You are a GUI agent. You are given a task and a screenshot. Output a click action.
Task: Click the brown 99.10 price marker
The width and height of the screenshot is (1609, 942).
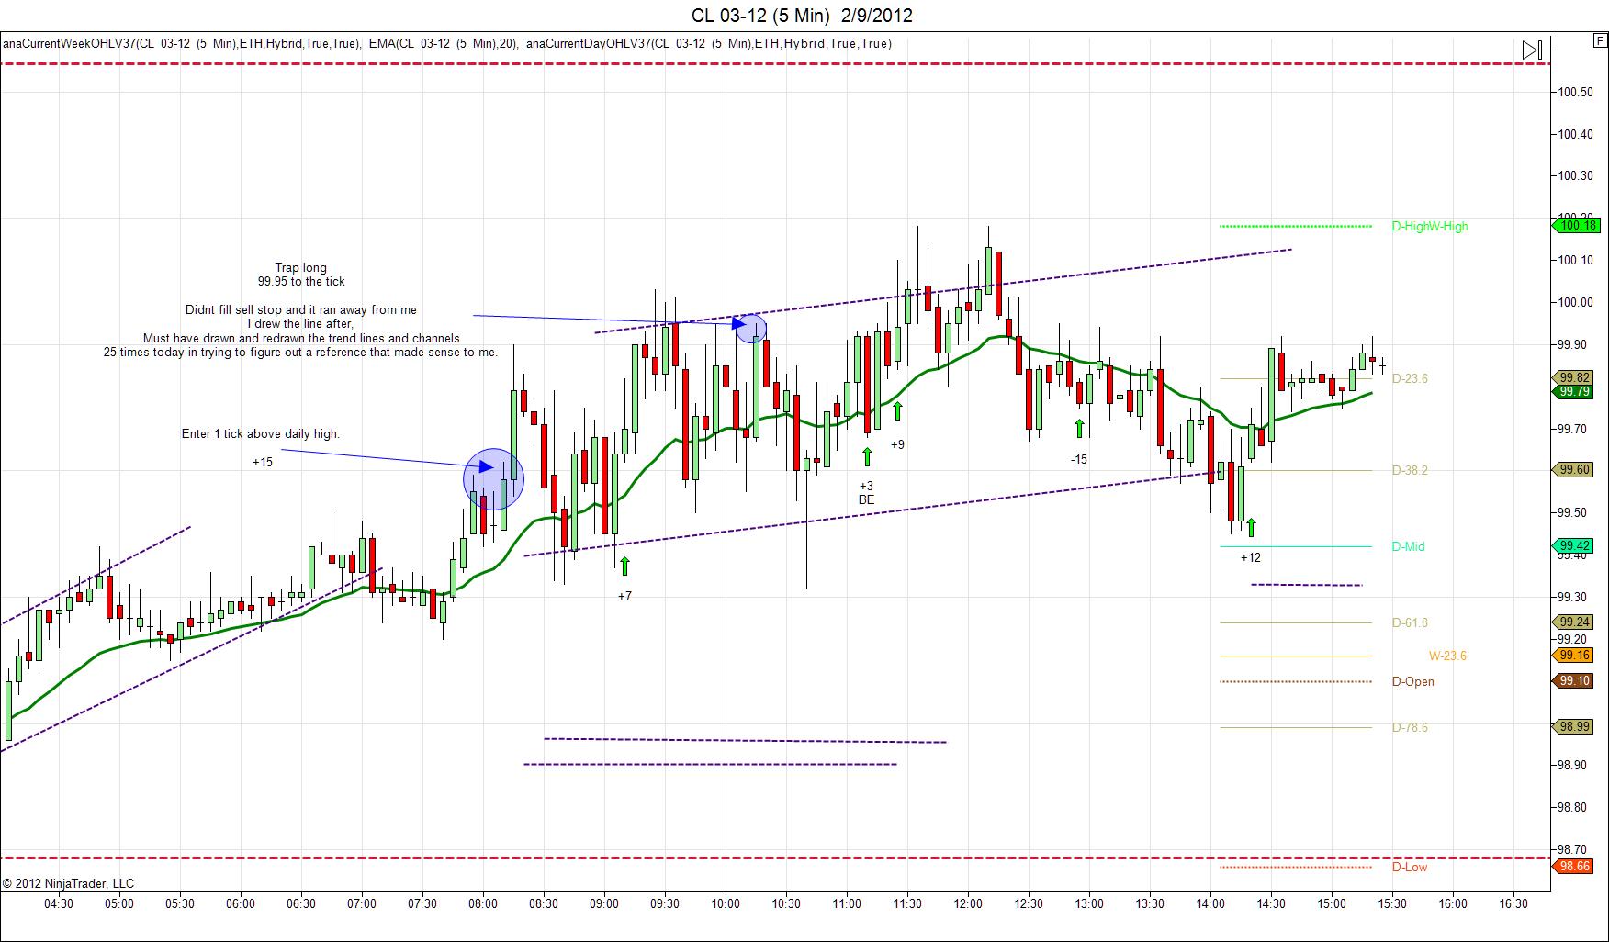coord(1574,680)
